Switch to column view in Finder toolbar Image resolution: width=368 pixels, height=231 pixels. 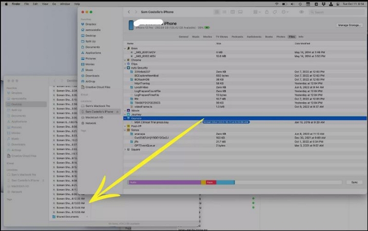pyautogui.click(x=233, y=12)
